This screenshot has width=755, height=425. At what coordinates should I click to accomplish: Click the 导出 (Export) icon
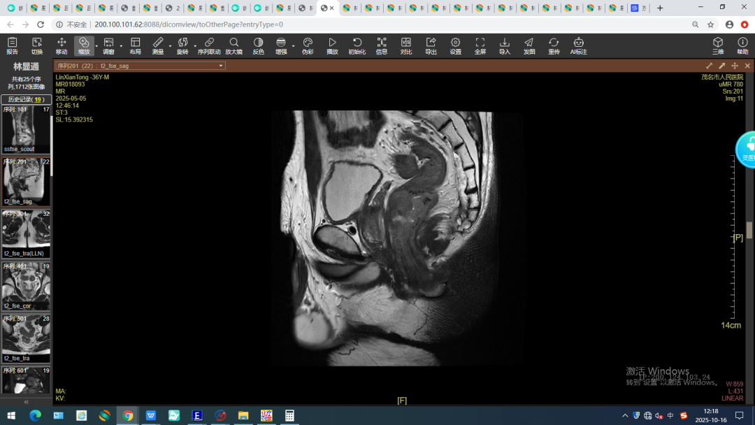(431, 45)
